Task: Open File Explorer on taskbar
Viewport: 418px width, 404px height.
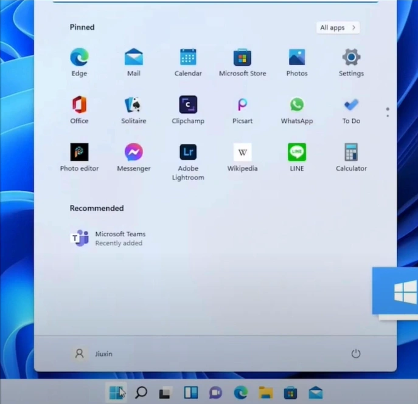Action: [x=265, y=392]
